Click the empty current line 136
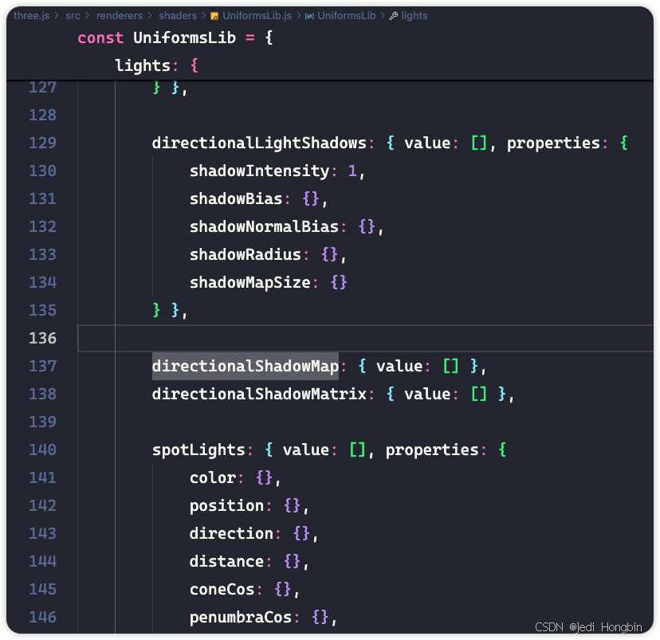 coord(365,338)
